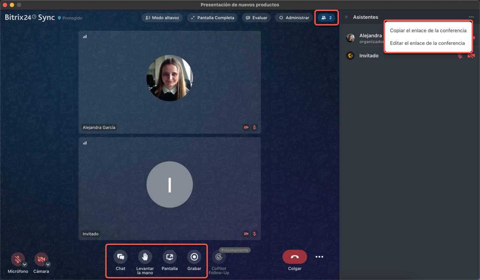Viewport: 480px width, 280px height.
Task: Expand the camera options chevron
Action: coord(48,264)
